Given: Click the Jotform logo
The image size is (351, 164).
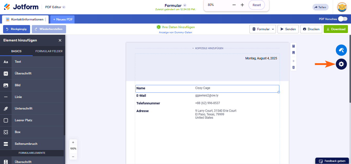Looking at the screenshot, I should (x=21, y=7).
